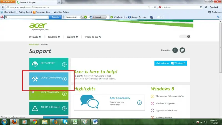Click the bookmark star in address bar
This screenshot has width=222, height=125.
point(149,7)
